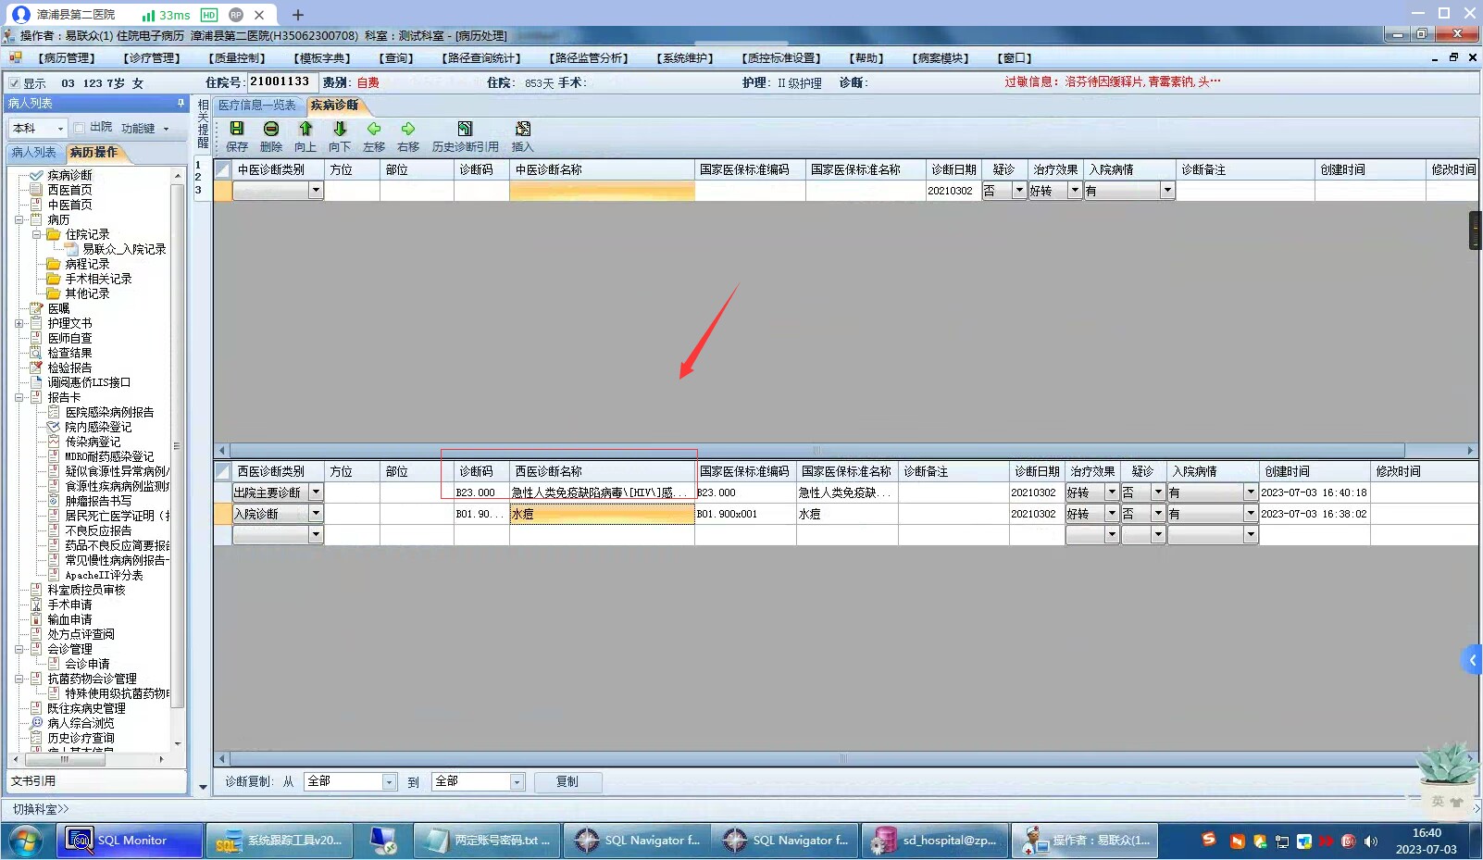Click the 诊断码 cell B23.000
Screen dimensions: 1483x860
[x=481, y=492]
